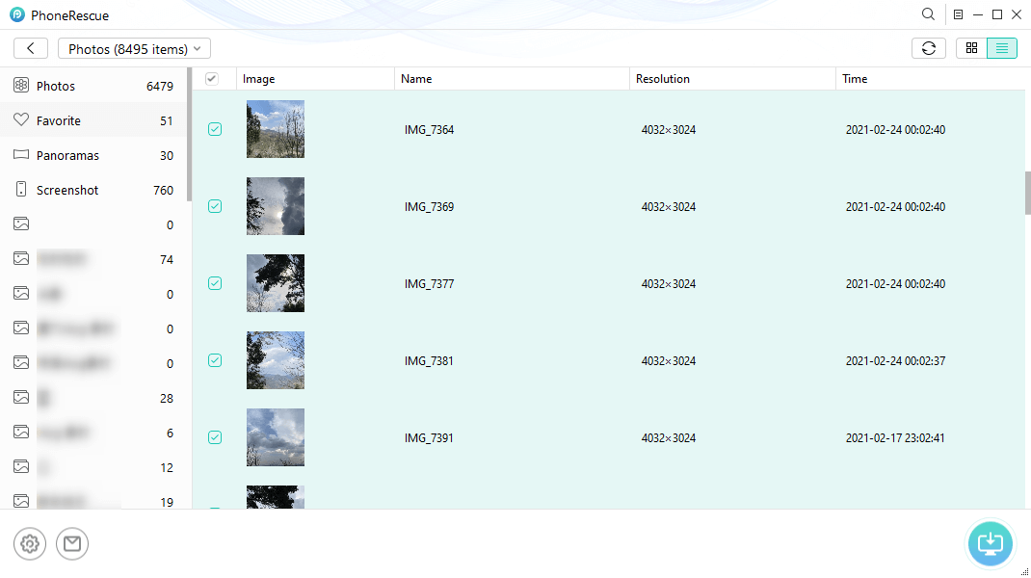This screenshot has height=578, width=1031.
Task: Sort by the Name column header
Action: [416, 79]
